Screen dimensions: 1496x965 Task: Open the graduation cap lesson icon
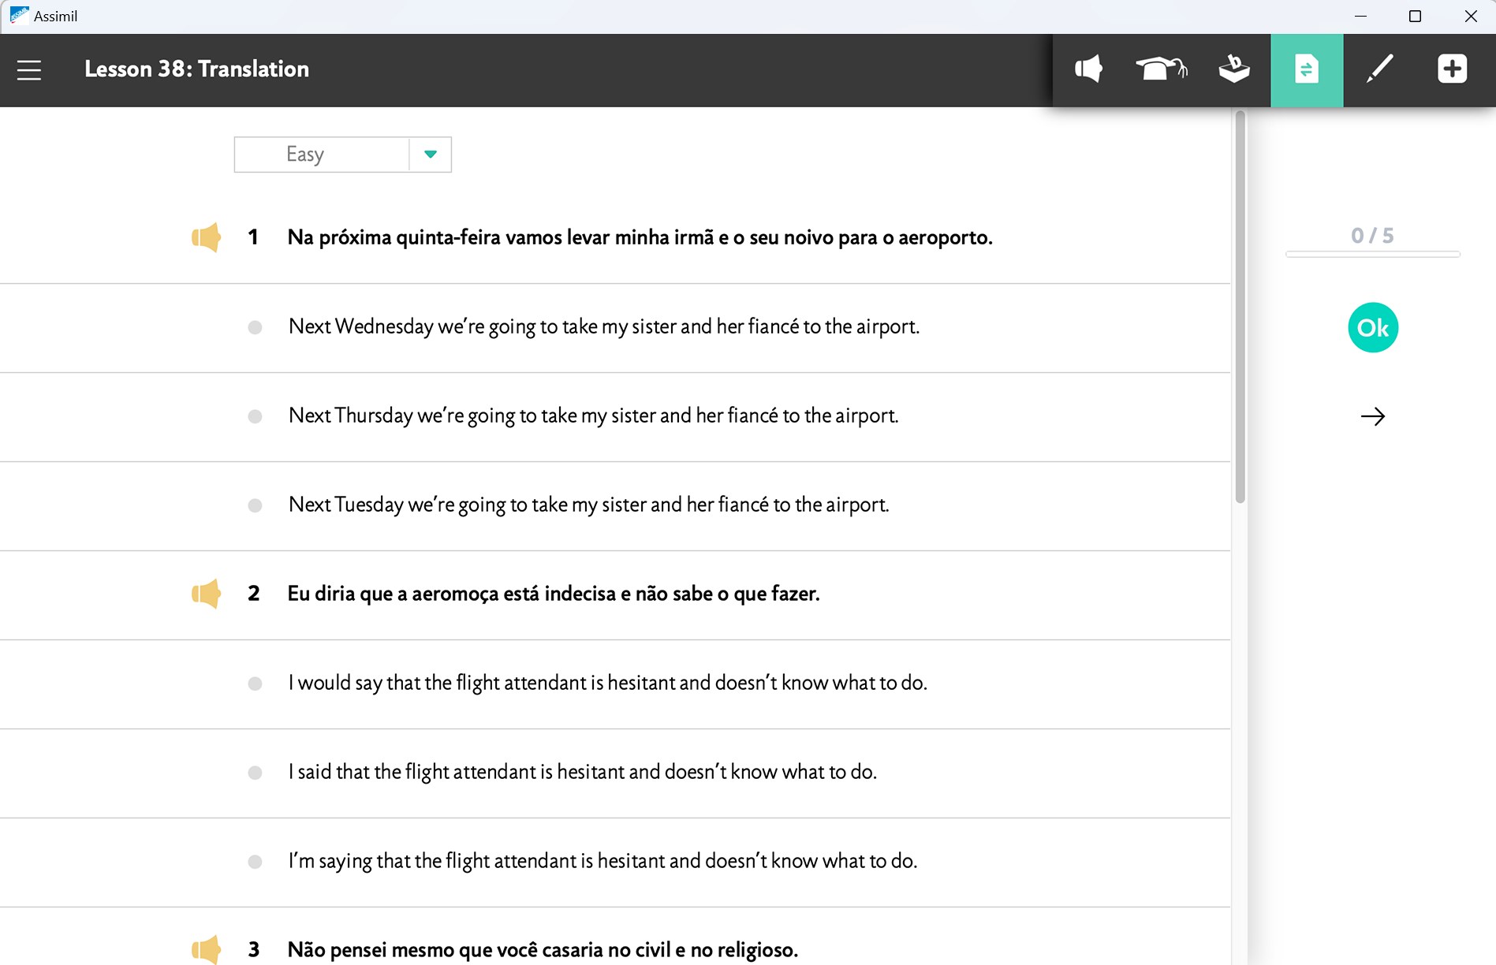[x=1161, y=69]
